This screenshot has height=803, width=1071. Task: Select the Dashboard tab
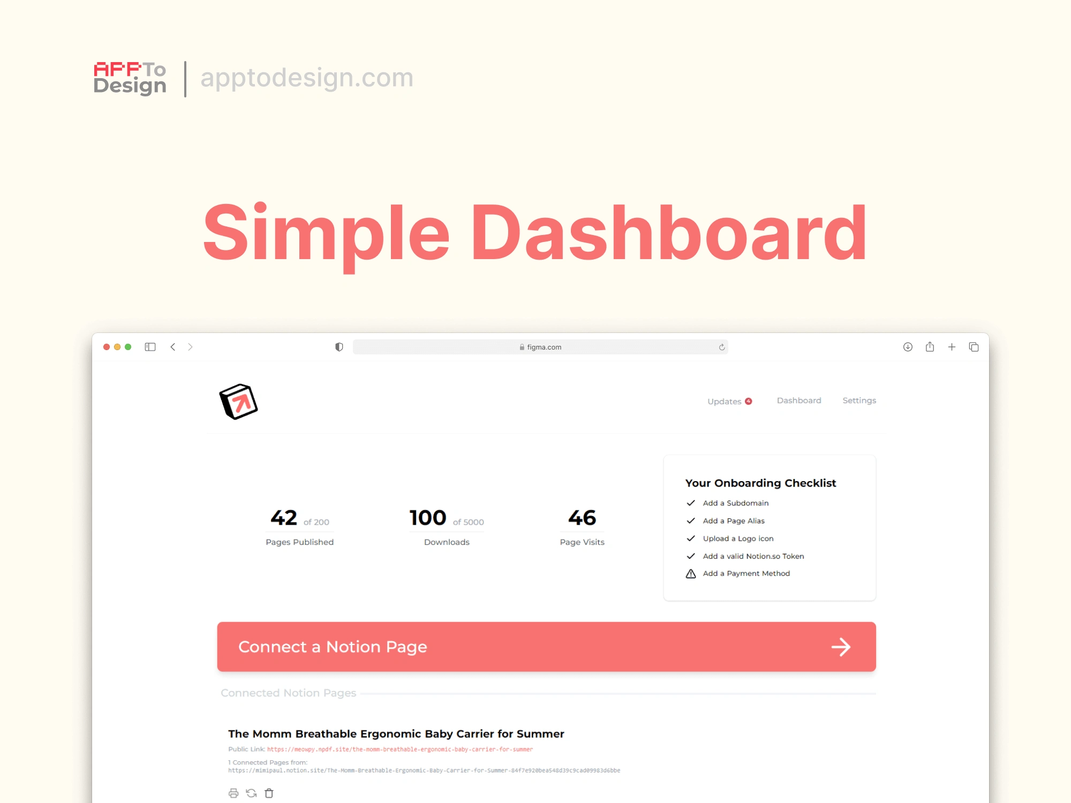(798, 400)
